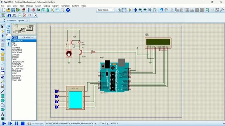Save the project with the floppy disk icon
225x126 pixels.
point(13,10)
